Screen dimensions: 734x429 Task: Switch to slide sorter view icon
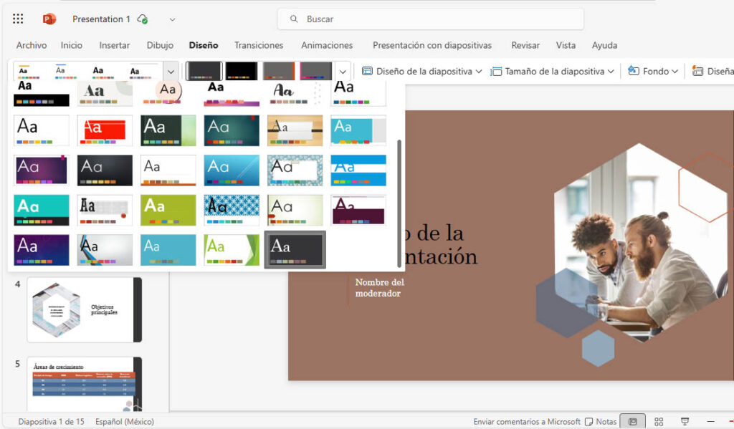[658, 421]
